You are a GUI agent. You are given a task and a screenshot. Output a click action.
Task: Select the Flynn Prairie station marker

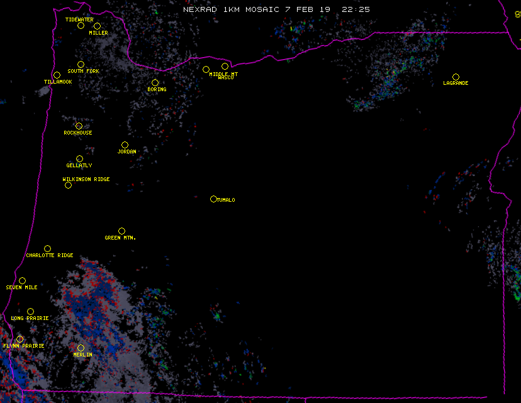pyautogui.click(x=20, y=339)
